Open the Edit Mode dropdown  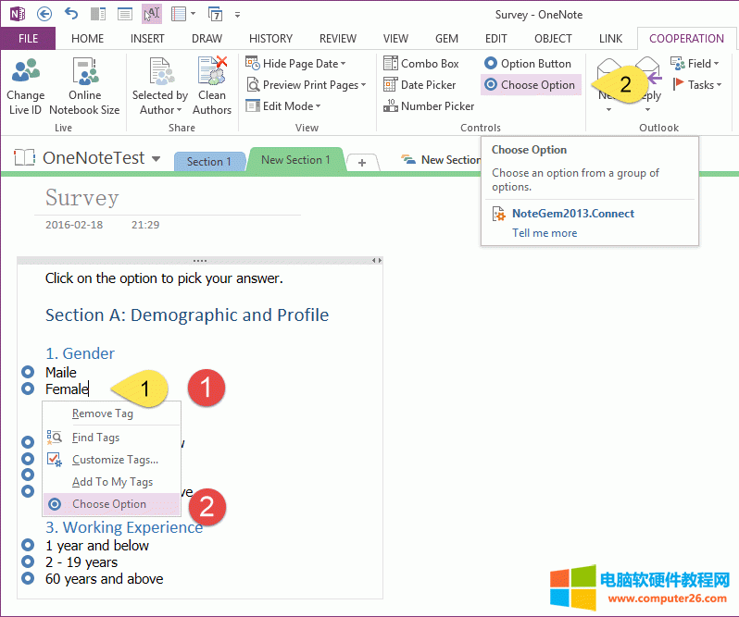click(x=283, y=105)
